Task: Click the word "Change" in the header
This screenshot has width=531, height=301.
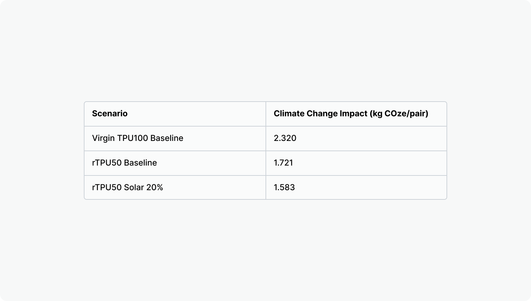Action: (322, 114)
